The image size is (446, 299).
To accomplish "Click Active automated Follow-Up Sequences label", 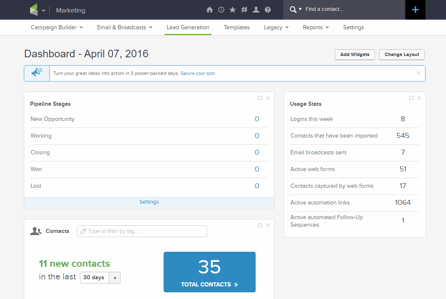I will pyautogui.click(x=326, y=221).
